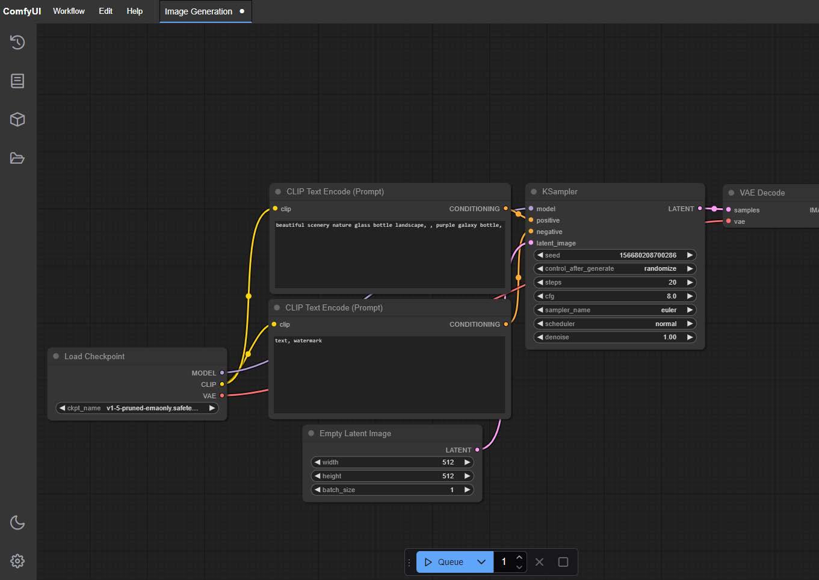Screen dimensions: 819x580
Task: Open the node library sidebar icon
Action: (x=17, y=81)
